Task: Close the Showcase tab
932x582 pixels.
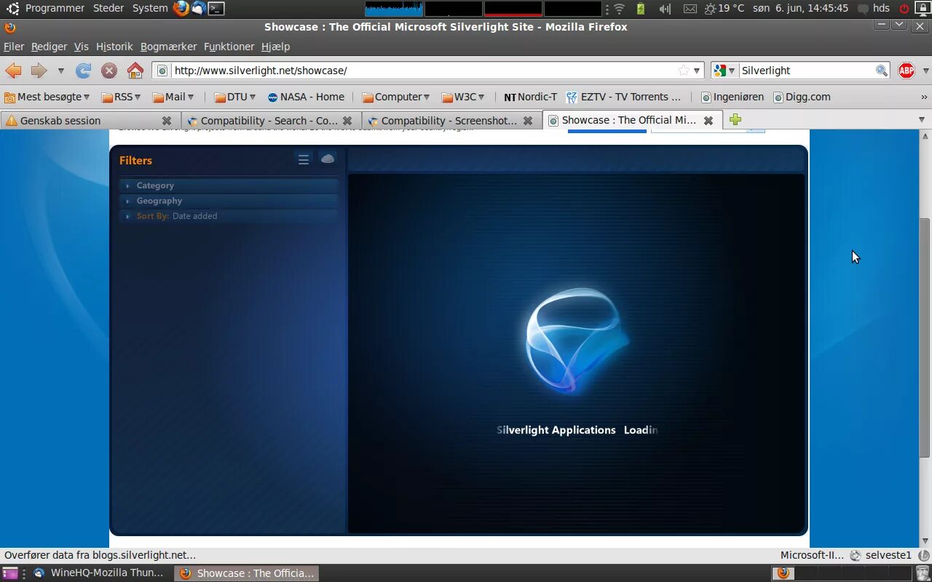Action: [708, 121]
